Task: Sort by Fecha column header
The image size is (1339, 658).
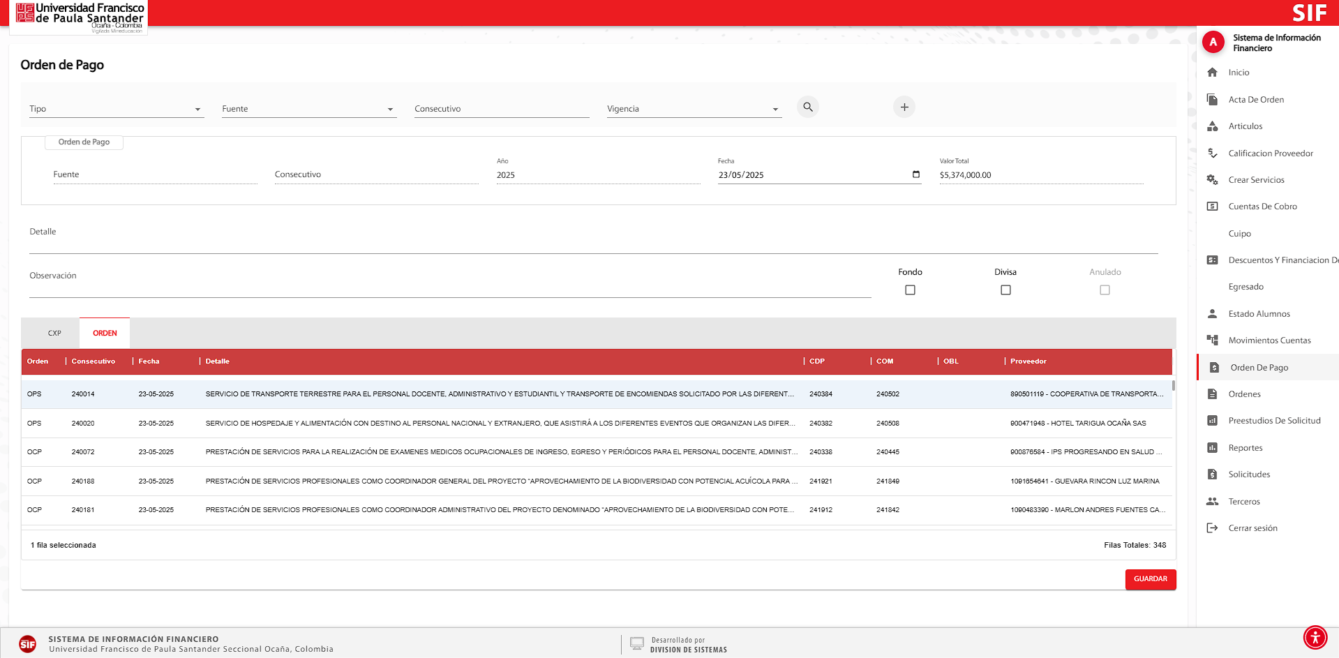Action: (x=149, y=361)
